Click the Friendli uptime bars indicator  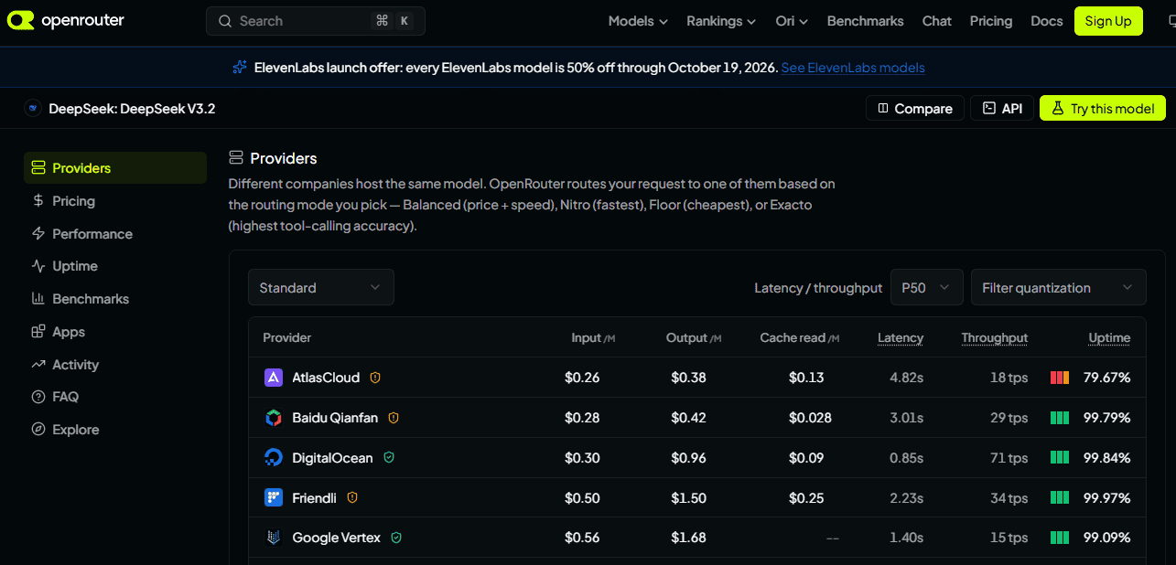pyautogui.click(x=1060, y=498)
